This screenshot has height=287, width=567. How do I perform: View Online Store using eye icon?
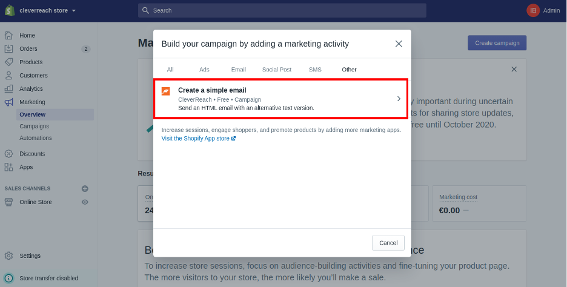click(x=85, y=202)
